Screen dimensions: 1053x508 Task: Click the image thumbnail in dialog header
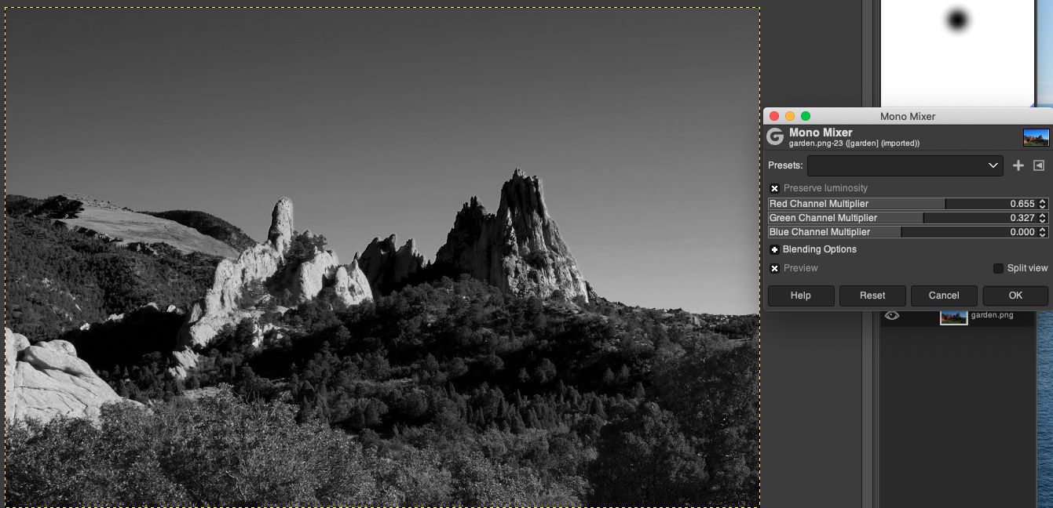(x=1036, y=138)
